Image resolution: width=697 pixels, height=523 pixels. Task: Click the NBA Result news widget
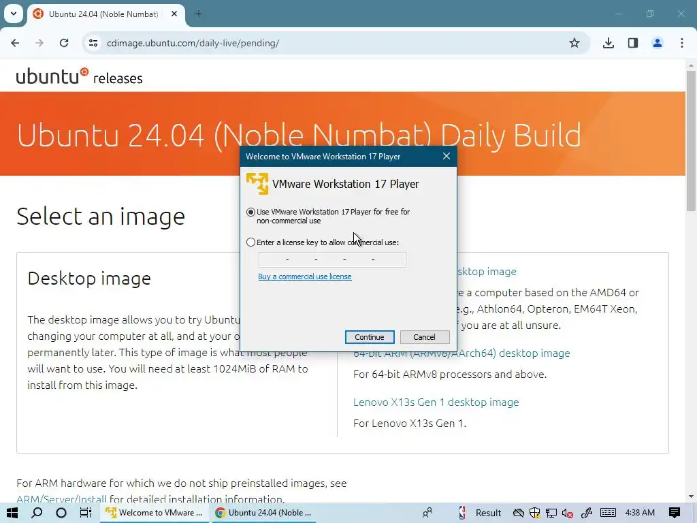click(480, 513)
